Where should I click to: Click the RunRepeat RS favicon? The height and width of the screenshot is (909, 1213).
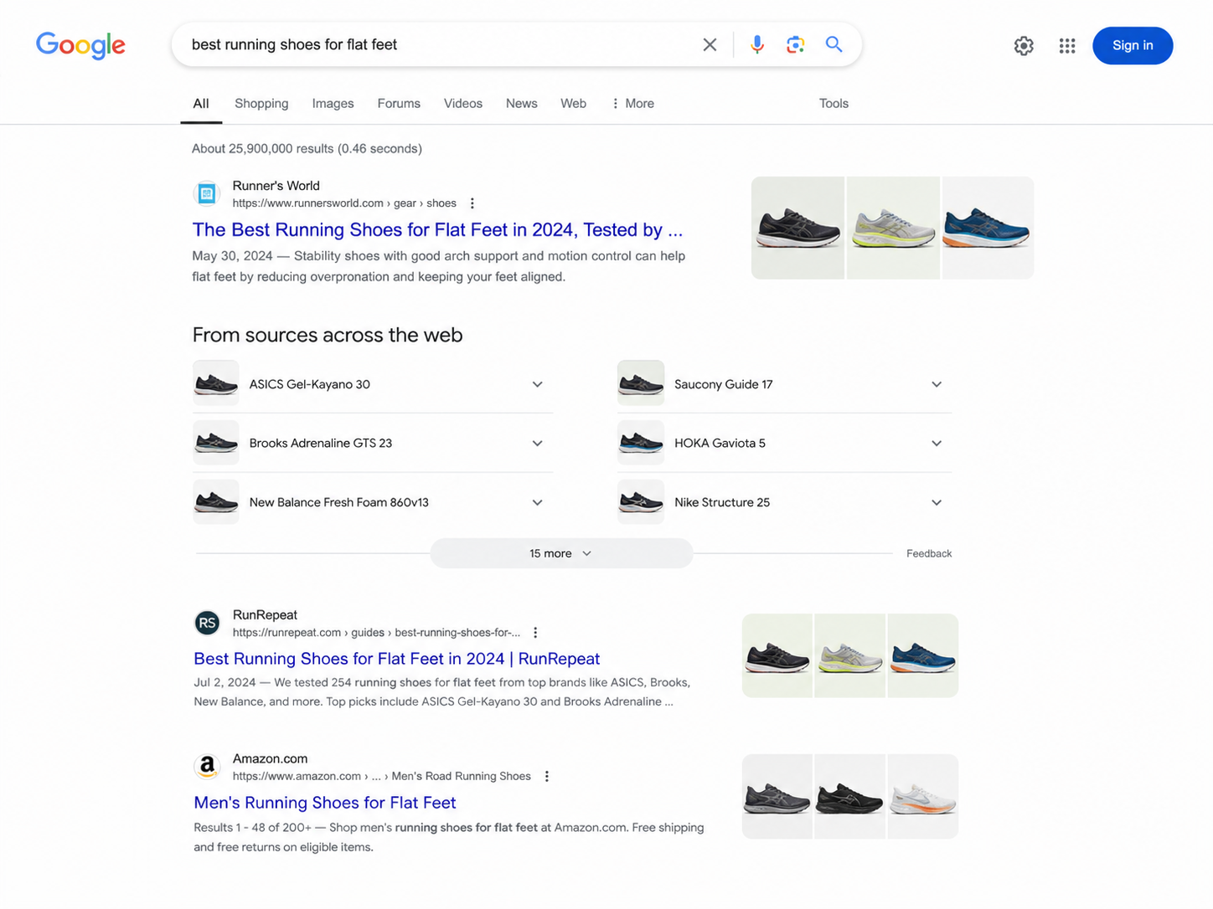click(x=207, y=623)
